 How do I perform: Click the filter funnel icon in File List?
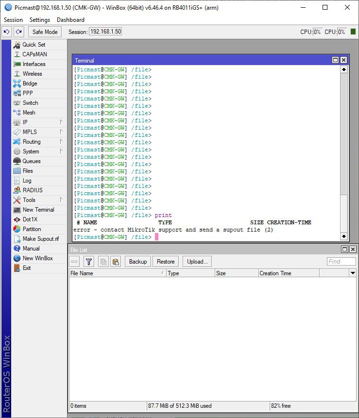tap(89, 262)
